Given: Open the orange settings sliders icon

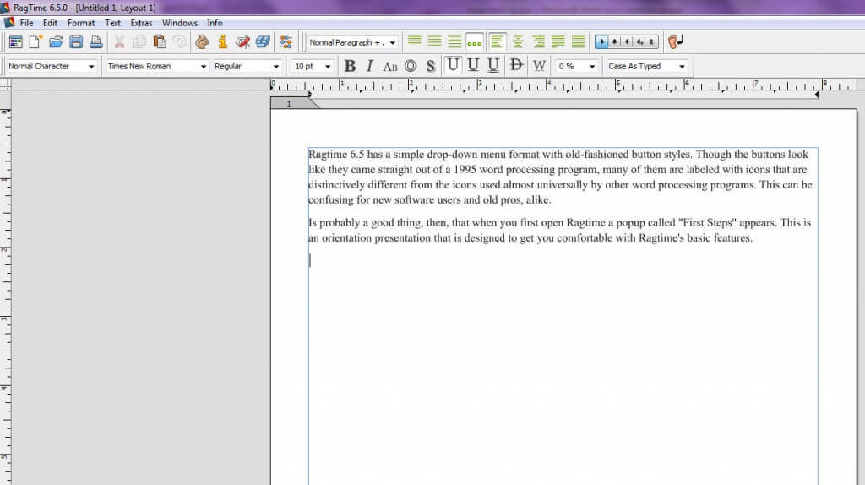Looking at the screenshot, I should coord(286,42).
